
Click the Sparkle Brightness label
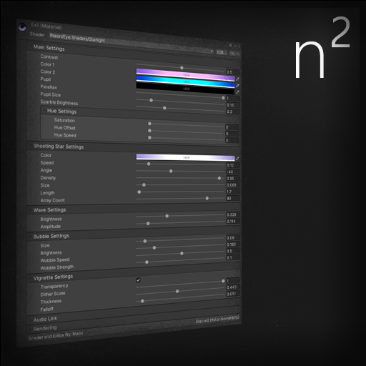point(59,102)
